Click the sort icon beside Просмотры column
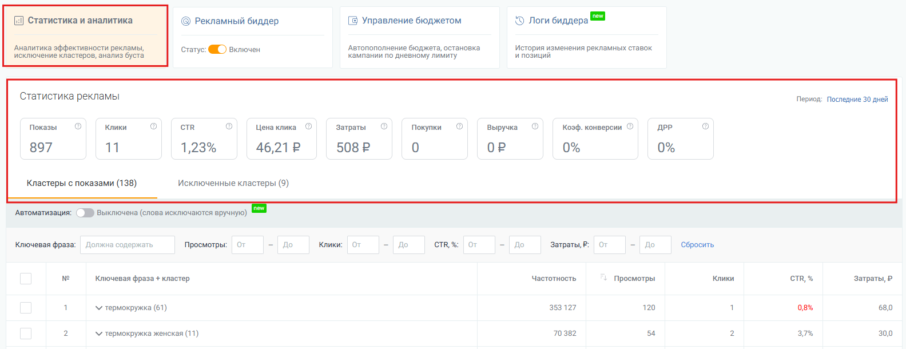The image size is (906, 349). click(603, 277)
